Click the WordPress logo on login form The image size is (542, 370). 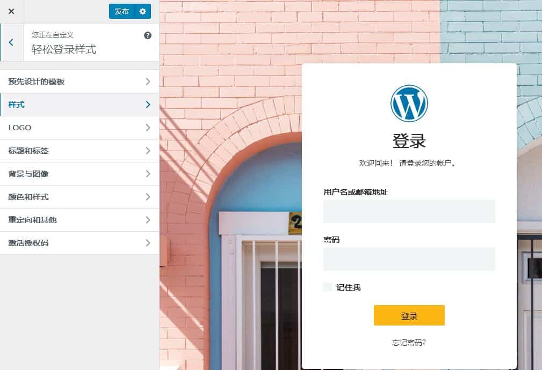click(409, 103)
